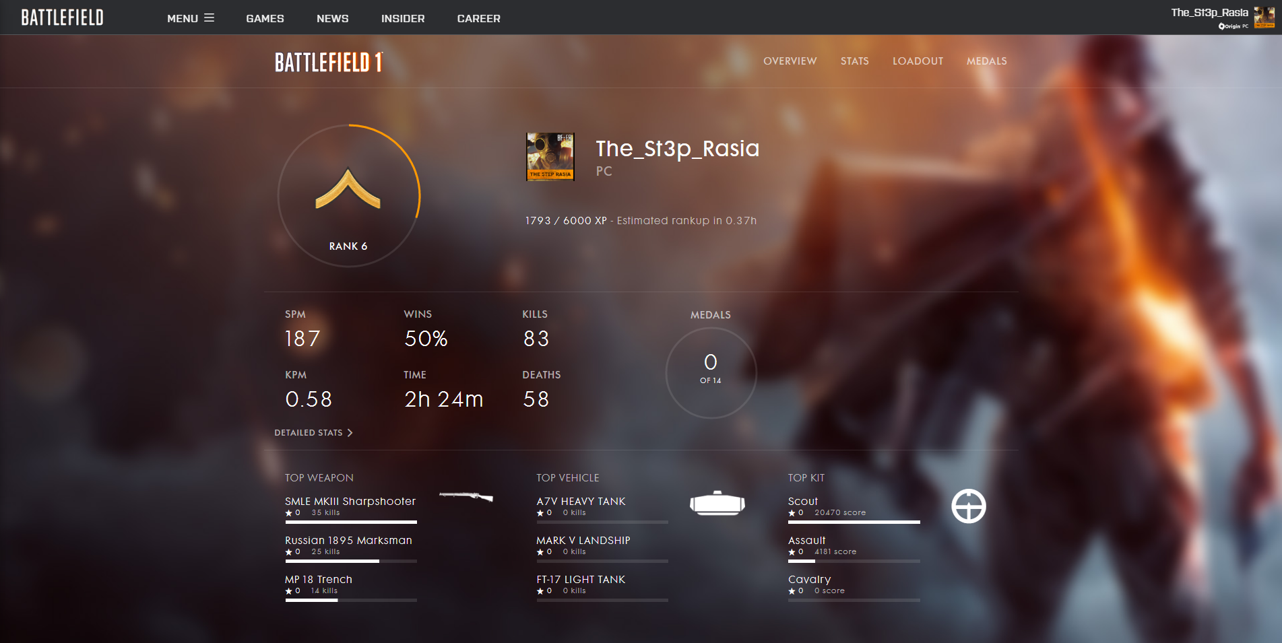Click the gold rank 6 chevron emblem
This screenshot has width=1282, height=643.
click(348, 189)
